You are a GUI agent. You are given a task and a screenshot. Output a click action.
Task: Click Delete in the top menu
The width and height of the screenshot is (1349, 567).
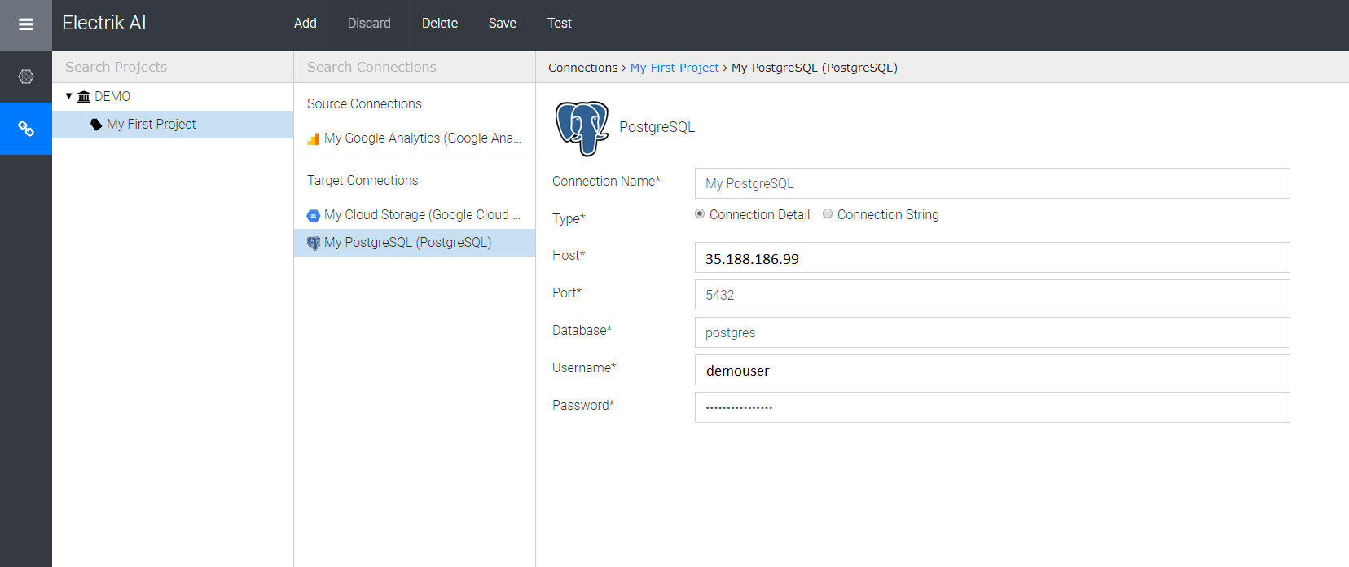click(440, 24)
